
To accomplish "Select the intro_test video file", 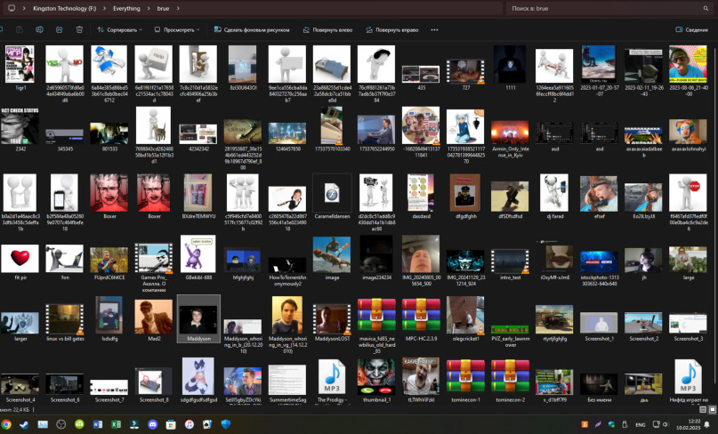I will point(510,264).
